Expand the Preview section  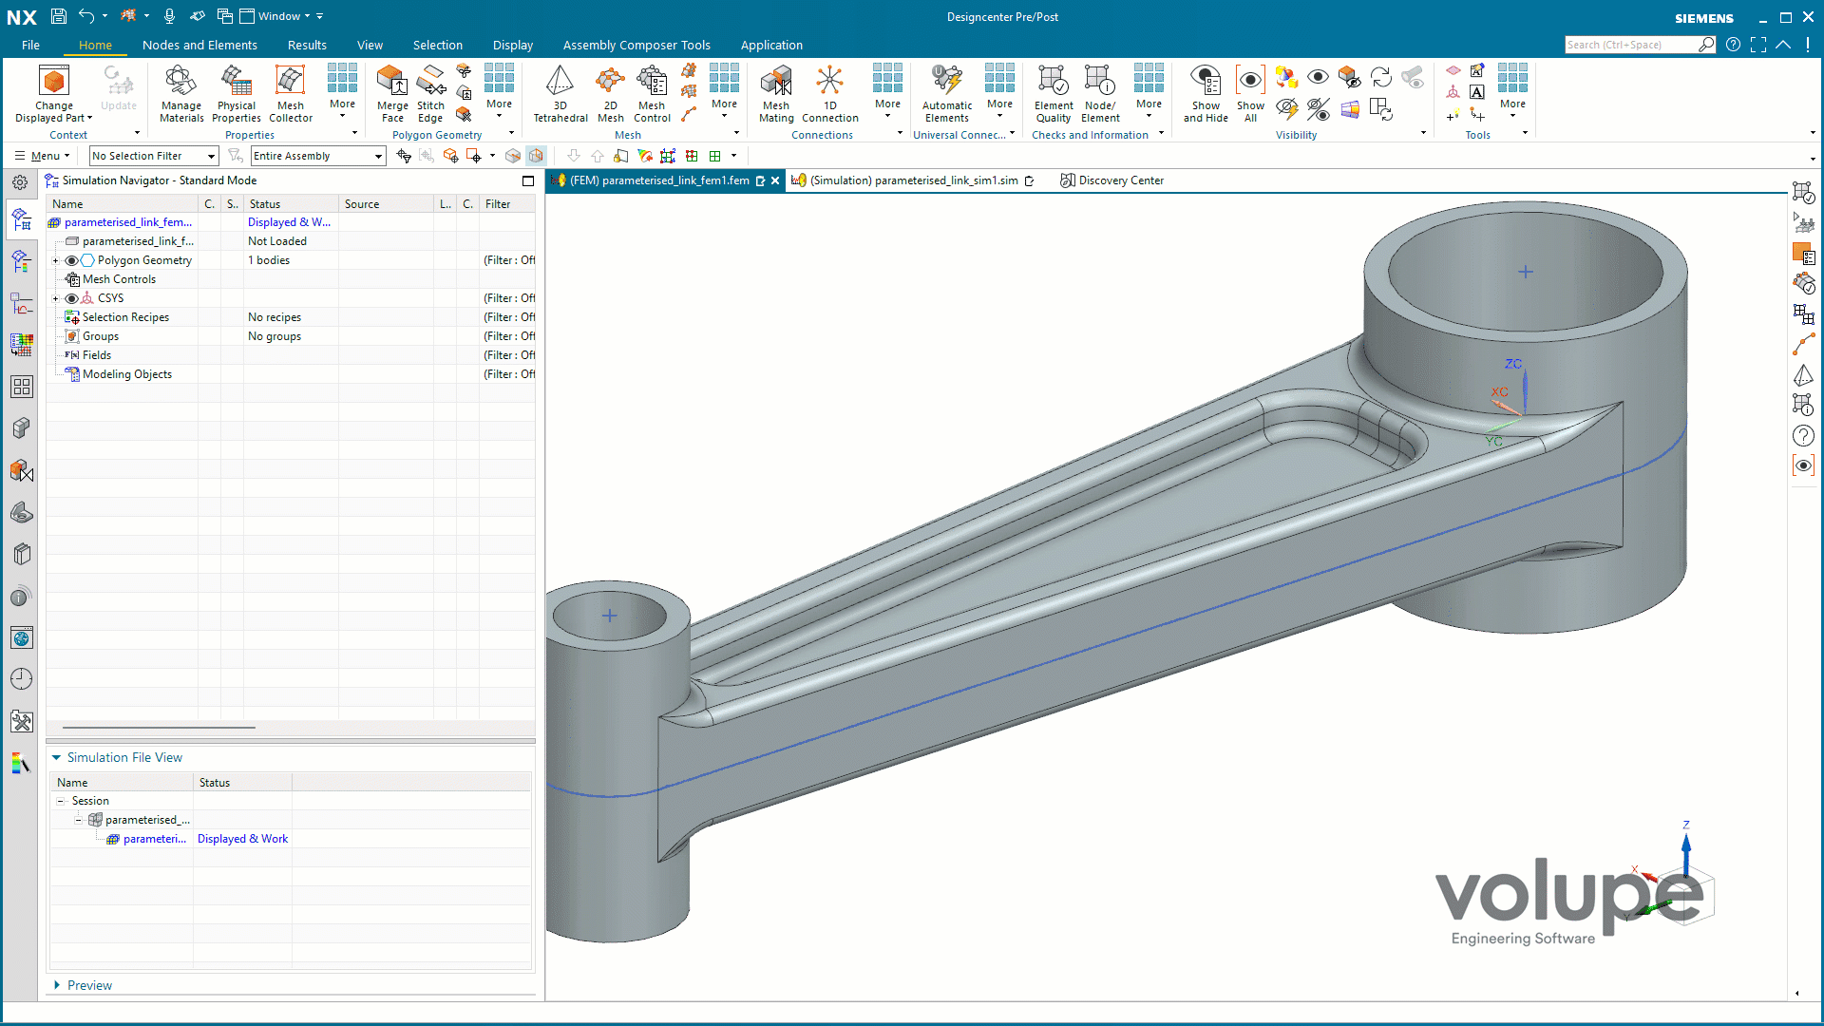tap(57, 985)
